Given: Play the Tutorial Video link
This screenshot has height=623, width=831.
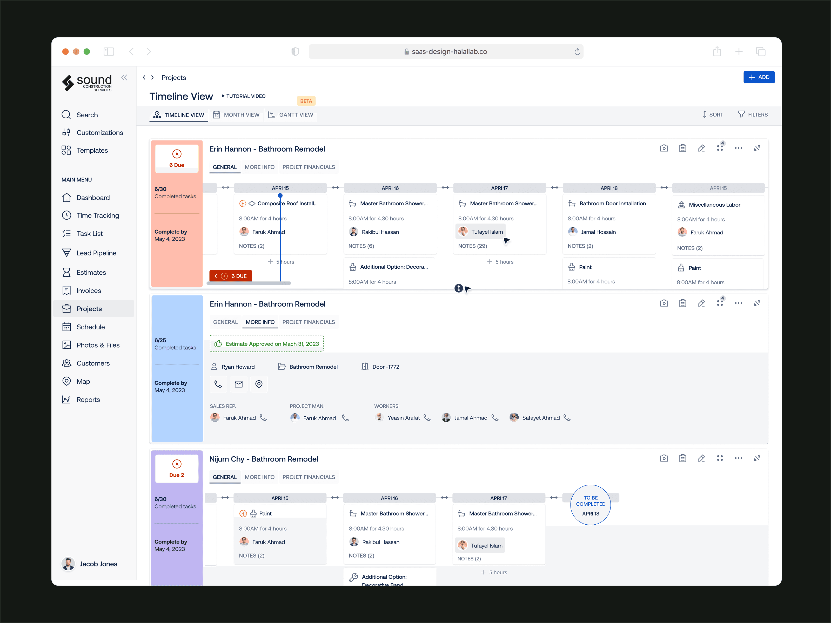Looking at the screenshot, I should [243, 96].
